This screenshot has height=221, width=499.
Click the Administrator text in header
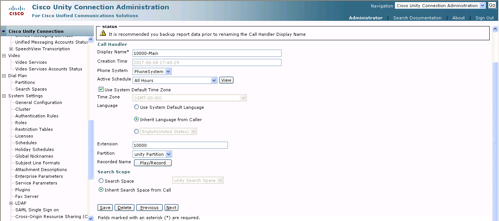coord(366,18)
